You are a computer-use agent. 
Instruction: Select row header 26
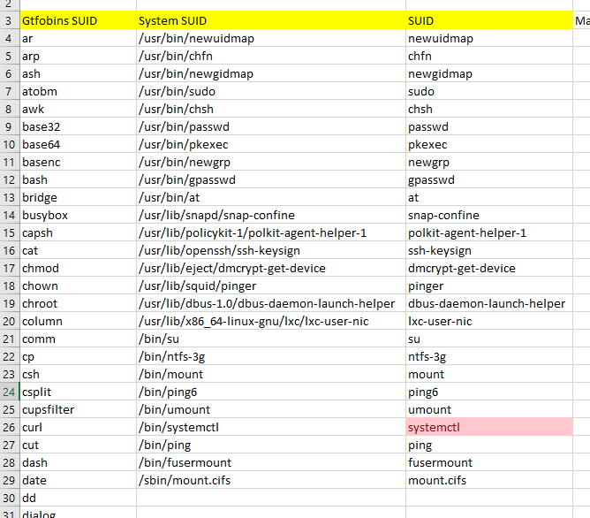10,427
